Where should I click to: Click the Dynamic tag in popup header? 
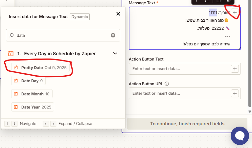point(80,16)
